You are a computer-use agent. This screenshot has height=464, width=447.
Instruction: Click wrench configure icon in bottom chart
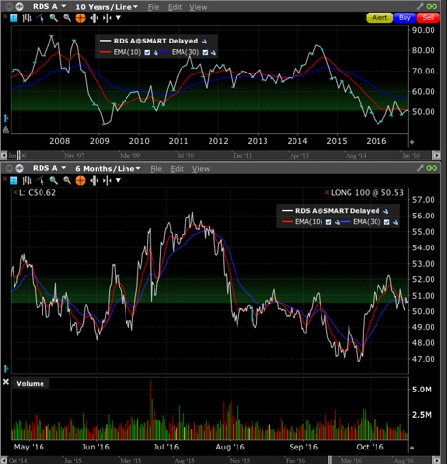[x=420, y=168]
